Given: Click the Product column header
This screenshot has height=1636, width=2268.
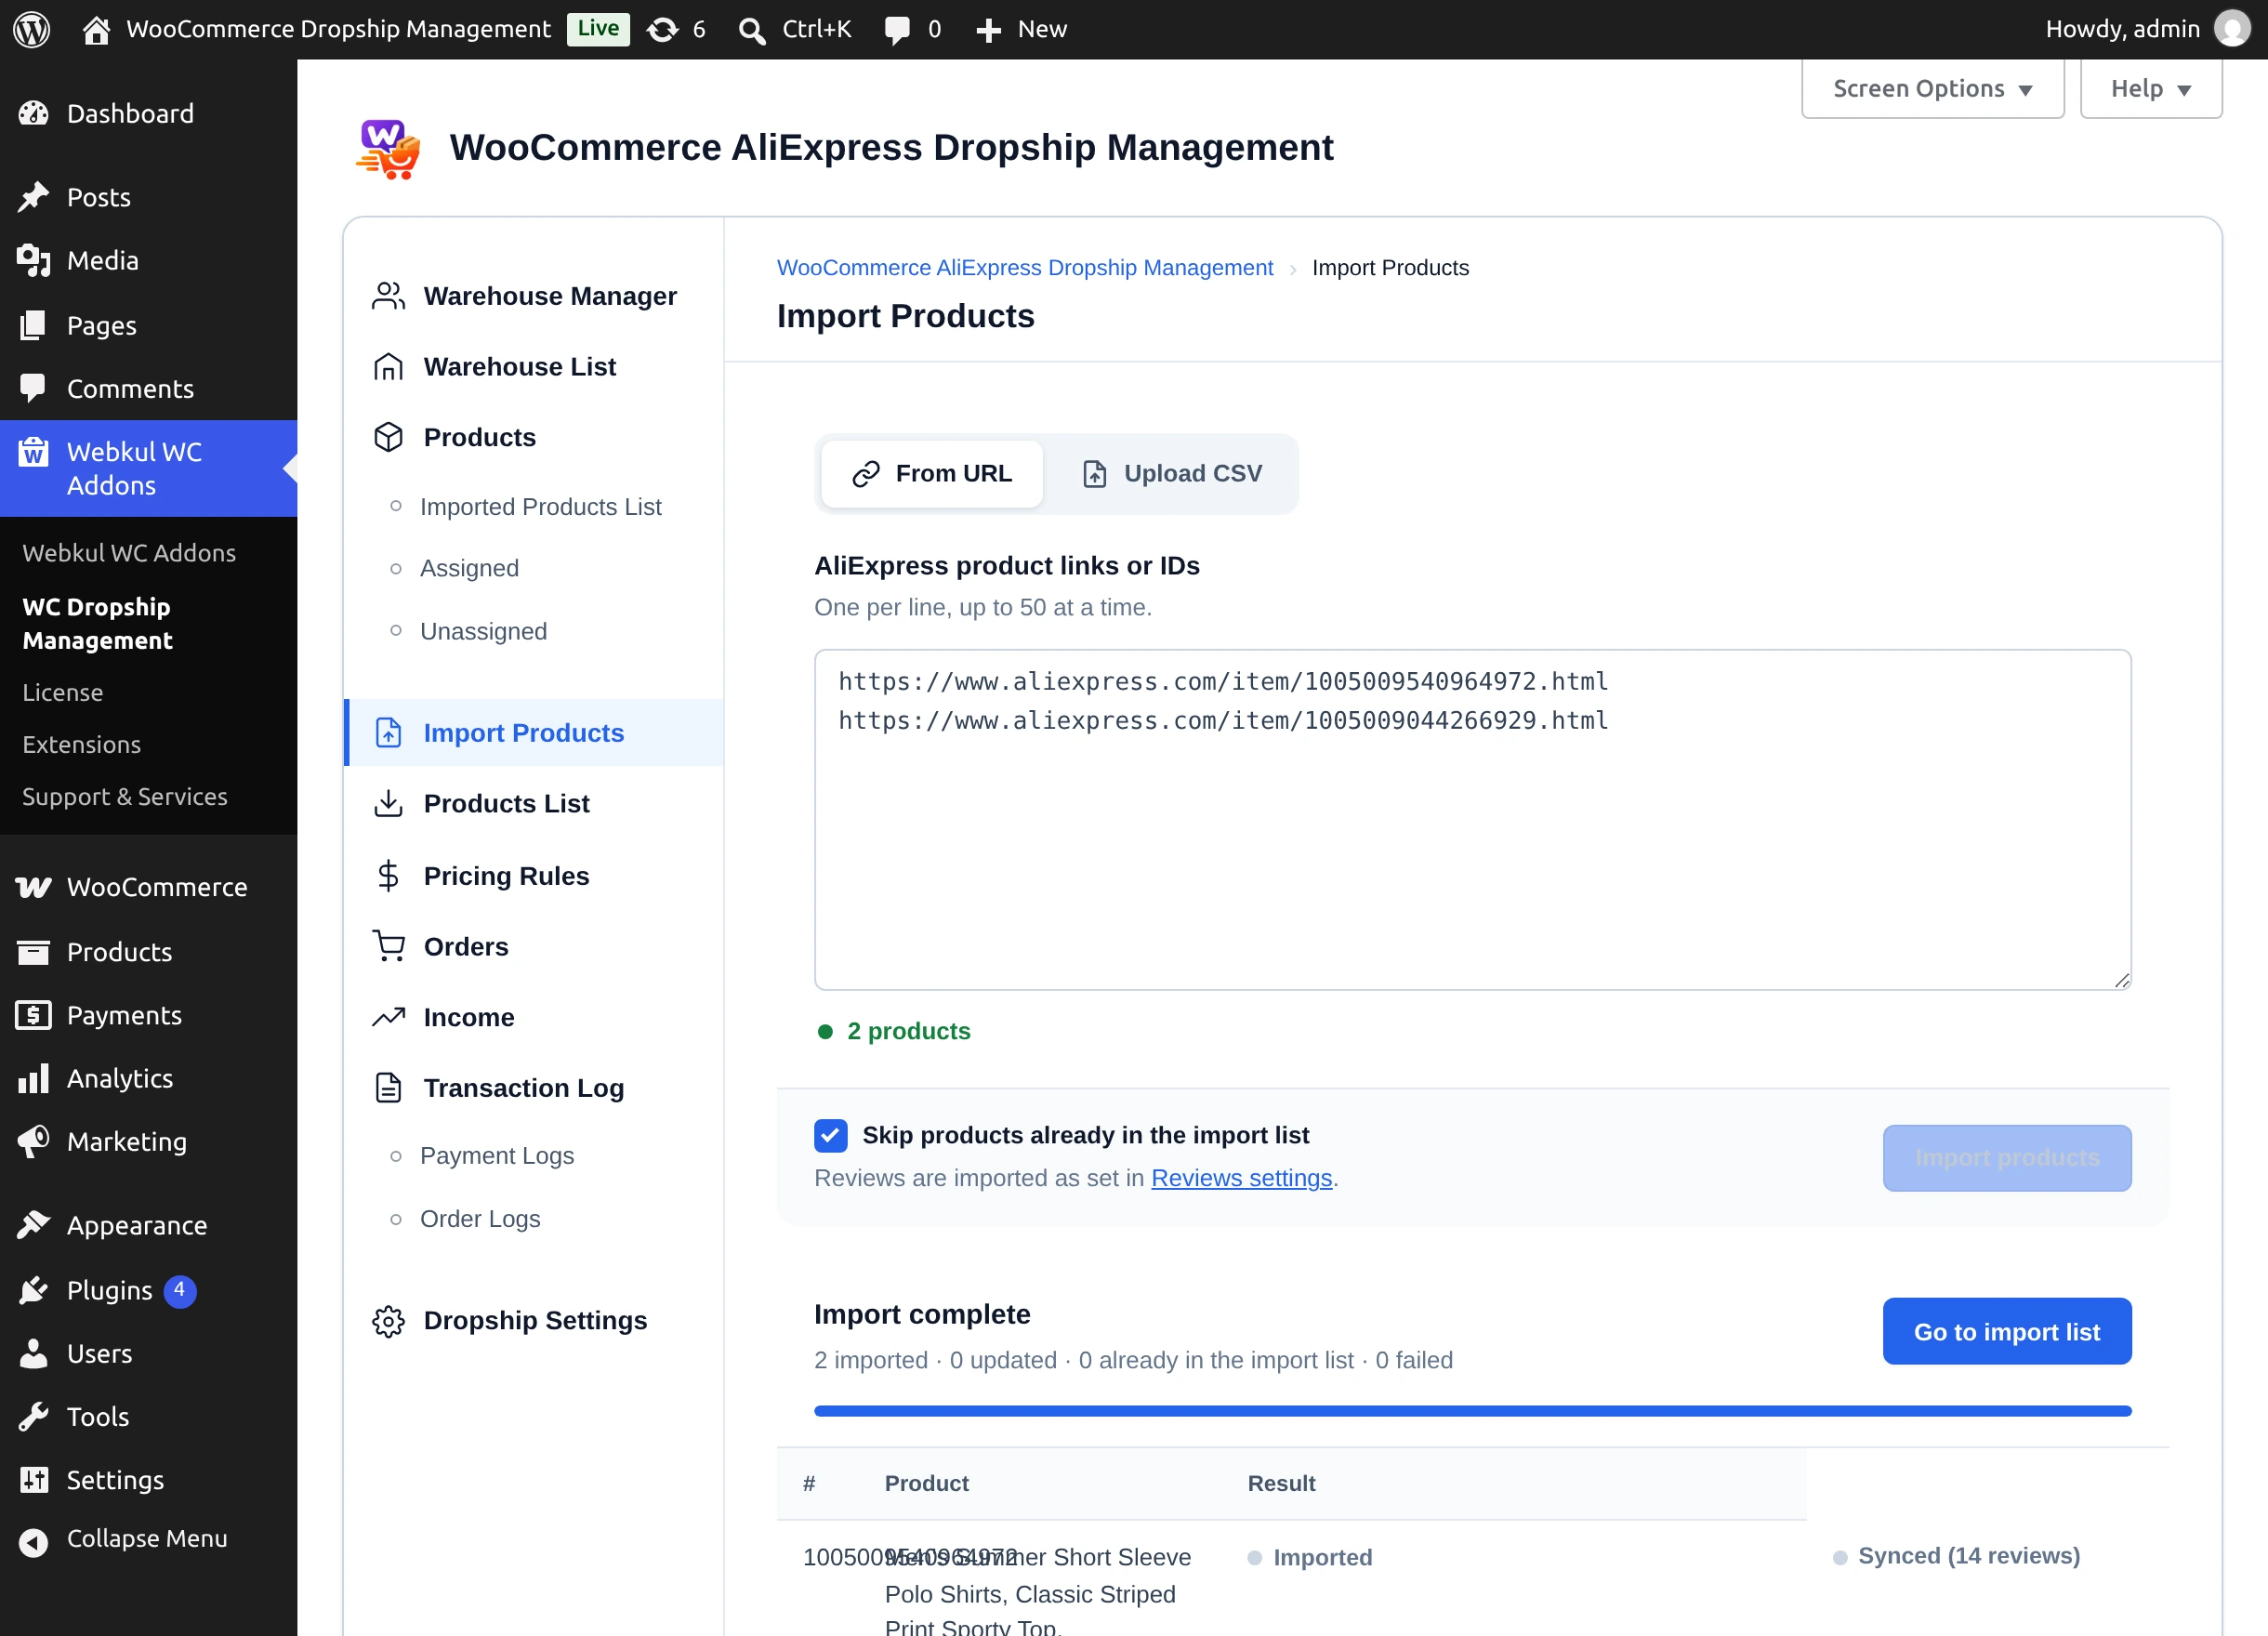Looking at the screenshot, I should coord(927,1483).
